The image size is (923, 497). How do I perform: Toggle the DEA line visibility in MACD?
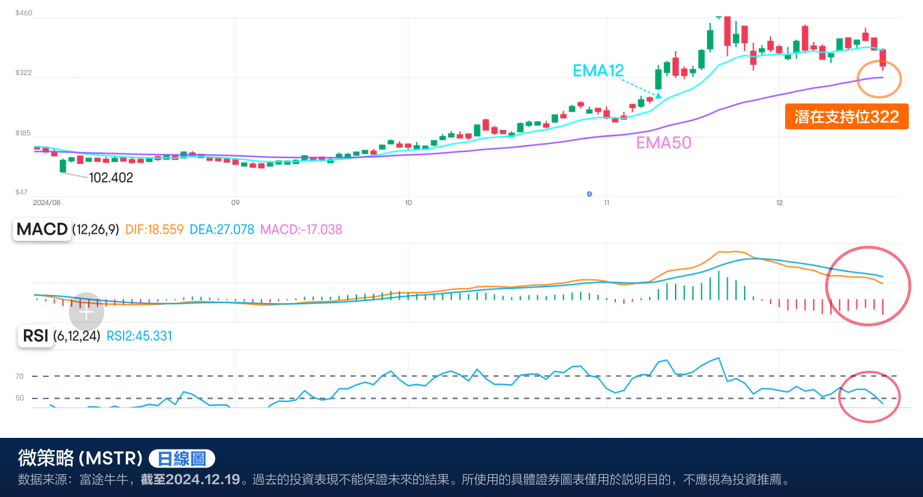tap(222, 228)
